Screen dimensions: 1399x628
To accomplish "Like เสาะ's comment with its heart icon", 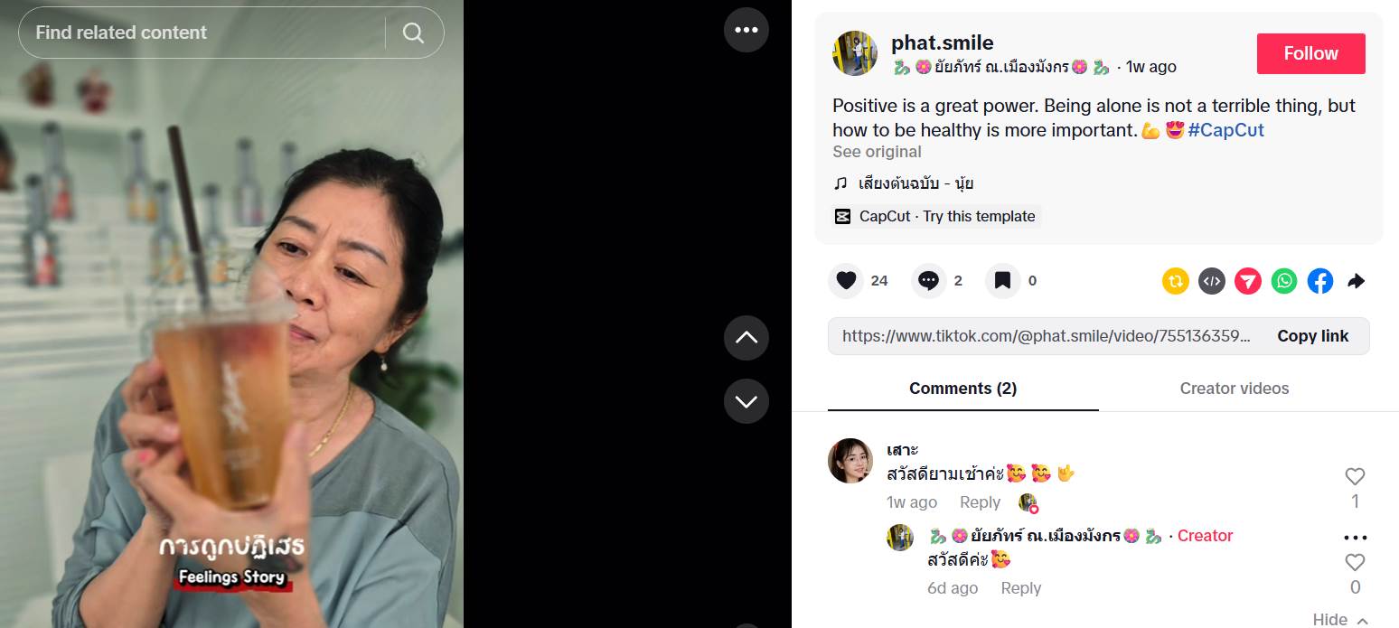I will click(1354, 476).
